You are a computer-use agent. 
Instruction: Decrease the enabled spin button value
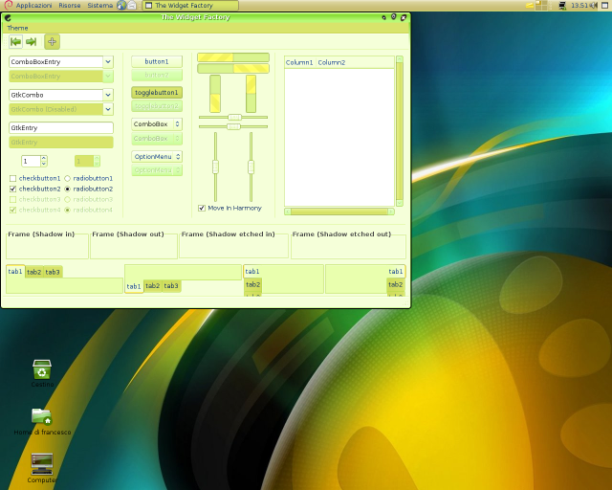(x=44, y=164)
